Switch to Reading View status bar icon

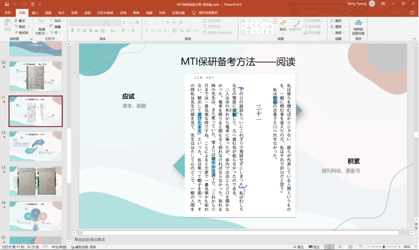click(x=350, y=247)
